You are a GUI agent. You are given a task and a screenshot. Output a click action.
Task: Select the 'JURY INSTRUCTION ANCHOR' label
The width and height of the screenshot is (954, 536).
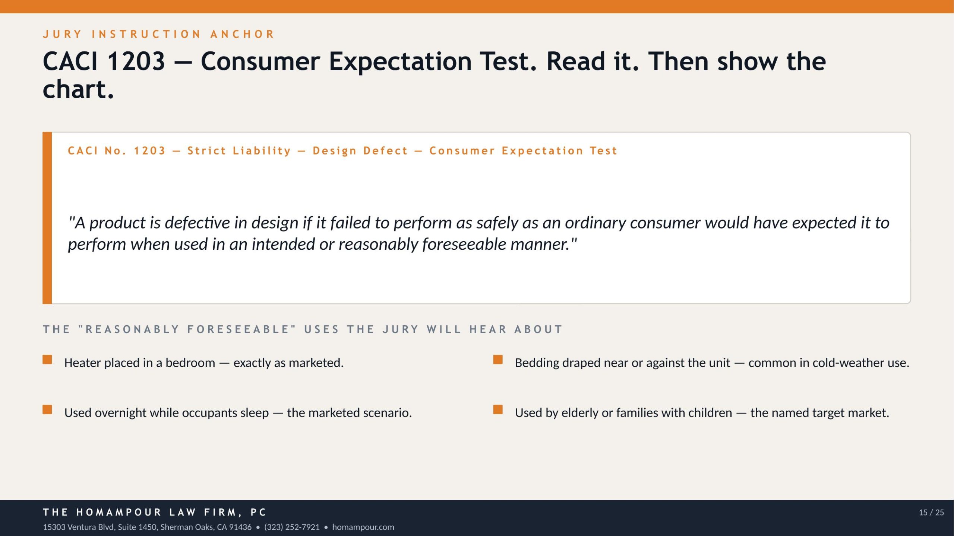[x=159, y=34]
